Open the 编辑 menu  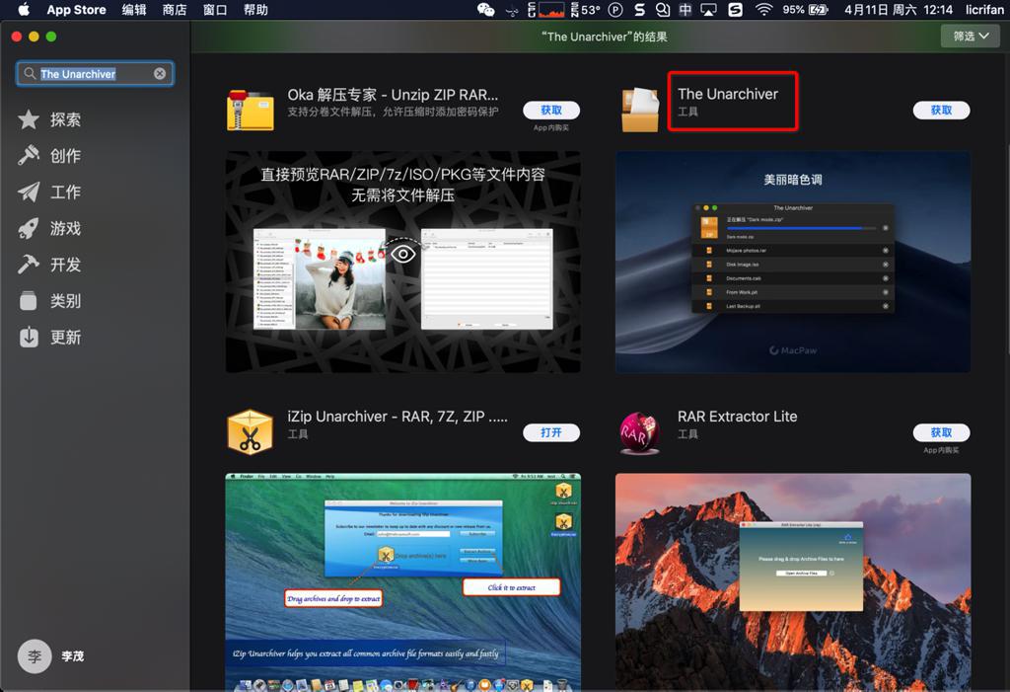[x=134, y=10]
